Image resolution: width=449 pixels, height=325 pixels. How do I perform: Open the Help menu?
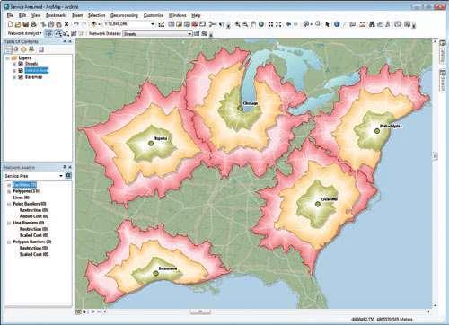tap(196, 15)
